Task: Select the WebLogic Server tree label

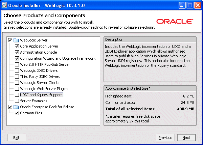Action: click(34, 40)
